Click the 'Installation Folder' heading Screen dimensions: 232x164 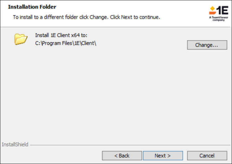tap(32, 7)
